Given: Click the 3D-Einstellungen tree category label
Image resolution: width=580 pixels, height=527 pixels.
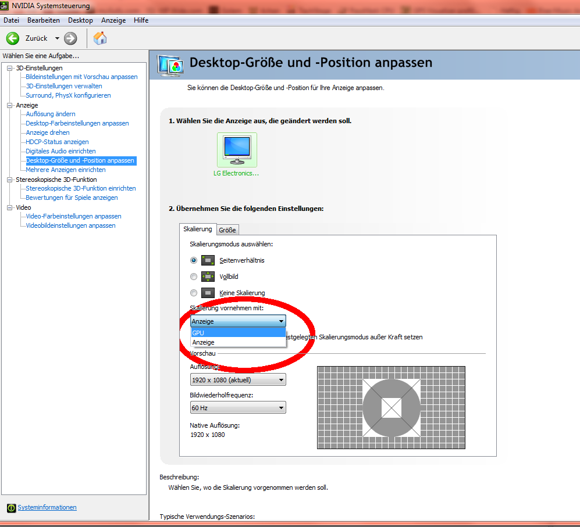Looking at the screenshot, I should [x=39, y=68].
